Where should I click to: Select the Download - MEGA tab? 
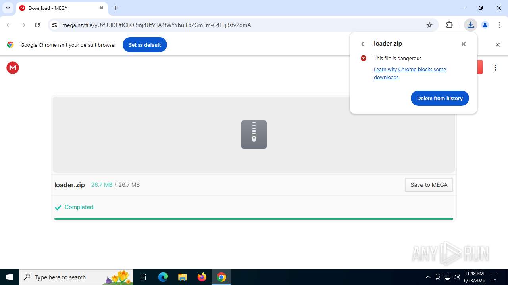tap(62, 8)
